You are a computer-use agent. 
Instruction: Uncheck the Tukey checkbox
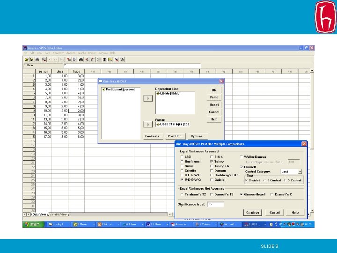(212, 161)
